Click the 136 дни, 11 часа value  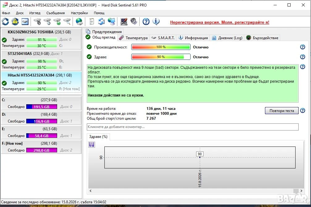[161, 109]
